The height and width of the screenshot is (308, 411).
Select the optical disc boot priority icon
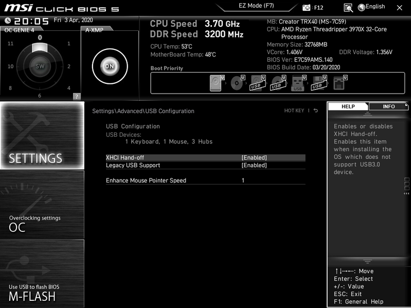(x=238, y=83)
